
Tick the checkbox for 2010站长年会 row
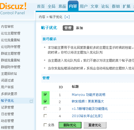pos(45,116)
